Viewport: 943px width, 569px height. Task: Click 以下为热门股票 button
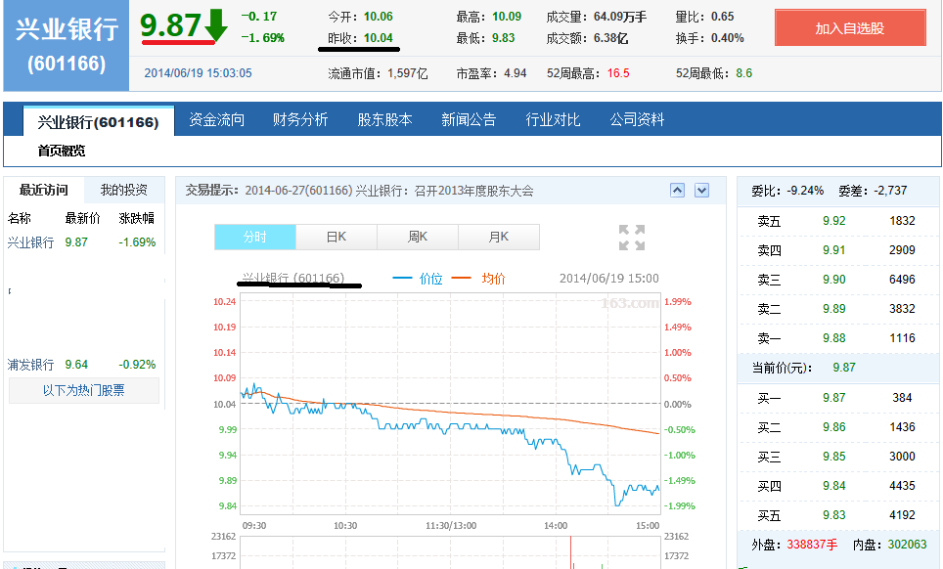coord(83,390)
